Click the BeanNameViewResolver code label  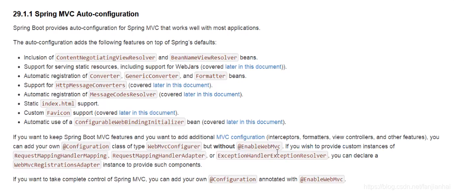click(x=204, y=58)
